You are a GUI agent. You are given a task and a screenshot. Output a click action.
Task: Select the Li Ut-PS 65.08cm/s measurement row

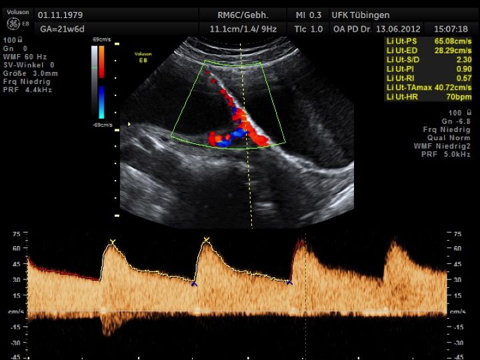click(x=425, y=41)
